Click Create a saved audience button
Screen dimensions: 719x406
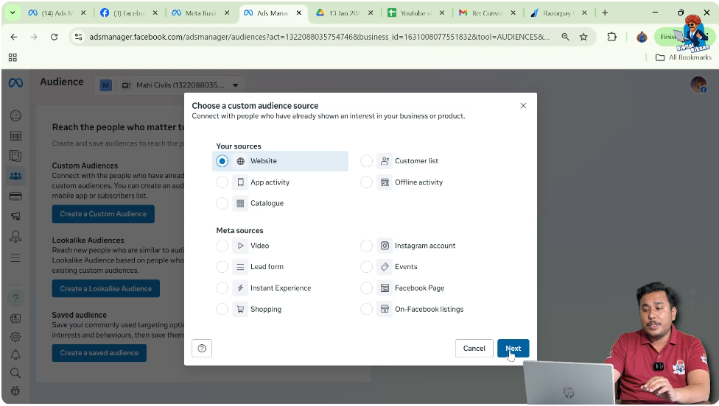point(99,353)
